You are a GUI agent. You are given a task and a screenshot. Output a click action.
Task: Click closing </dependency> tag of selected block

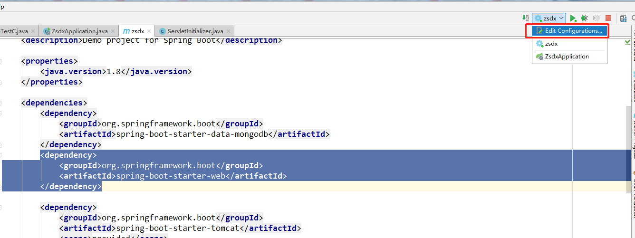tap(71, 186)
